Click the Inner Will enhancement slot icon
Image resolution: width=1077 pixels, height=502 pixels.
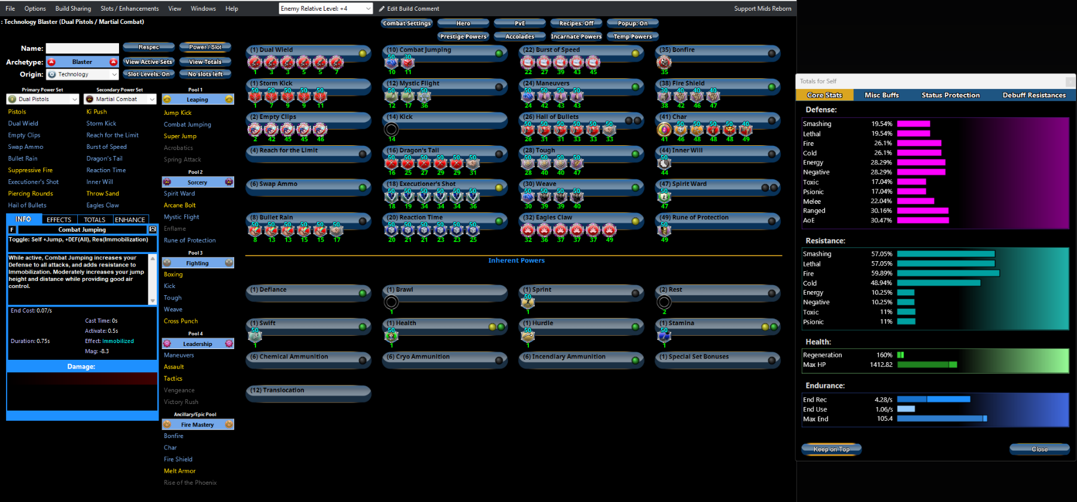click(664, 162)
